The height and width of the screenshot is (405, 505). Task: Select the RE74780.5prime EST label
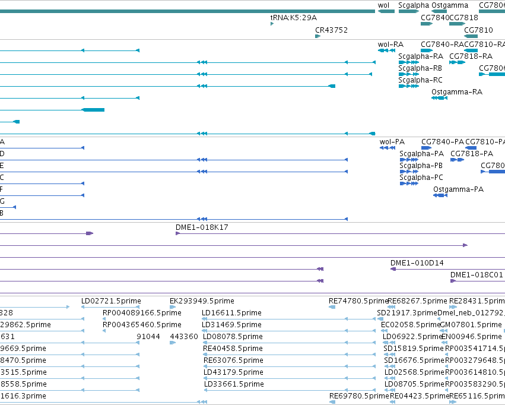tap(358, 301)
